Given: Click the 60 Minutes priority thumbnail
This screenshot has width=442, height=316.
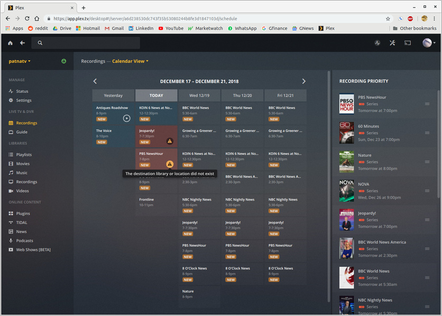Looking at the screenshot, I should (x=346, y=133).
